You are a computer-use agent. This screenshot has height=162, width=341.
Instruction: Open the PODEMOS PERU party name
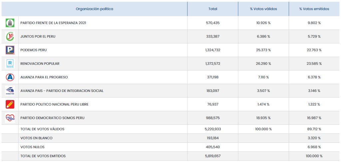point(34,50)
